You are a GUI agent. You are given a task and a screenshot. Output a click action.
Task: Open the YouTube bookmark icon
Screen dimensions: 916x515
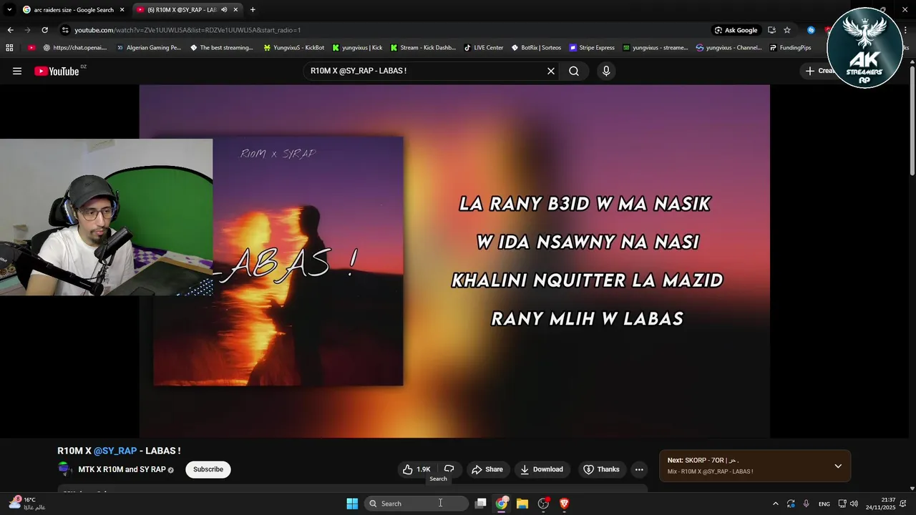click(x=31, y=48)
